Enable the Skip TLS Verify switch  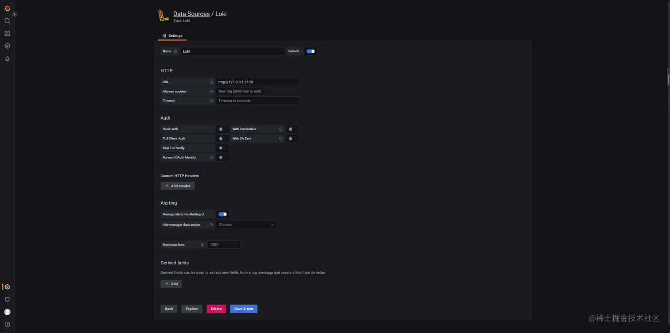pyautogui.click(x=222, y=148)
